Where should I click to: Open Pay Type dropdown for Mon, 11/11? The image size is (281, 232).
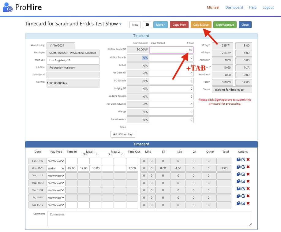pyautogui.click(x=56, y=168)
